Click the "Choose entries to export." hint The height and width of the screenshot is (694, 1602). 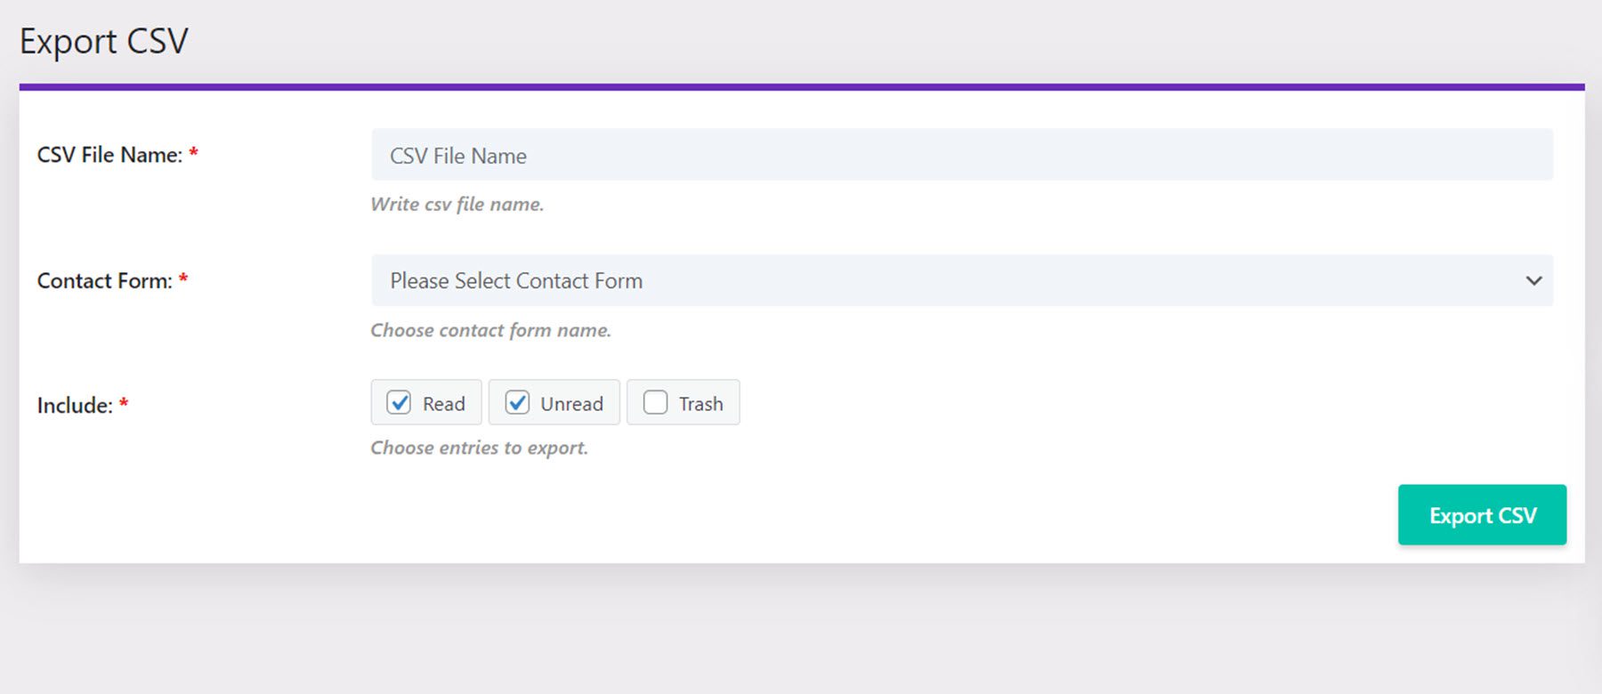point(479,448)
